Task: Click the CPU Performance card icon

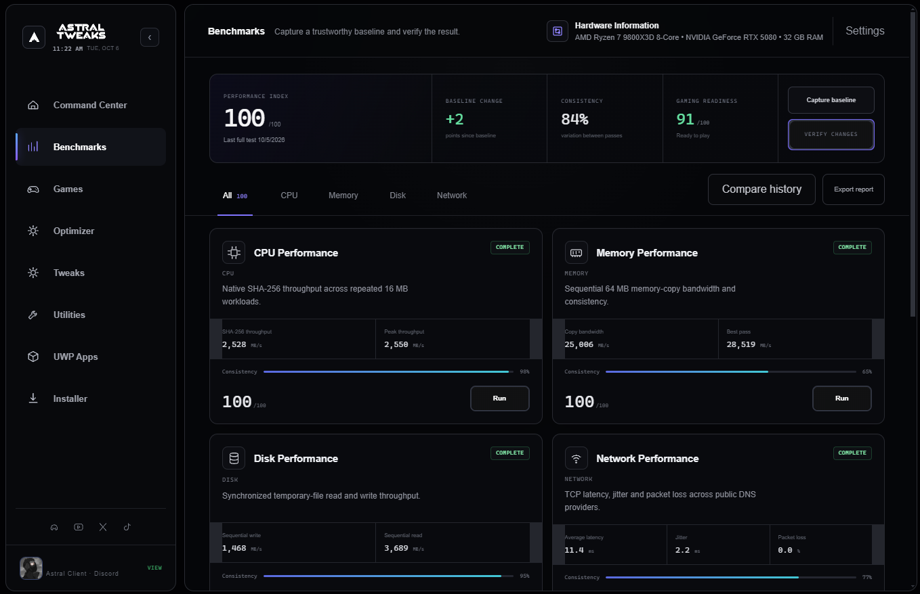Action: (234, 252)
